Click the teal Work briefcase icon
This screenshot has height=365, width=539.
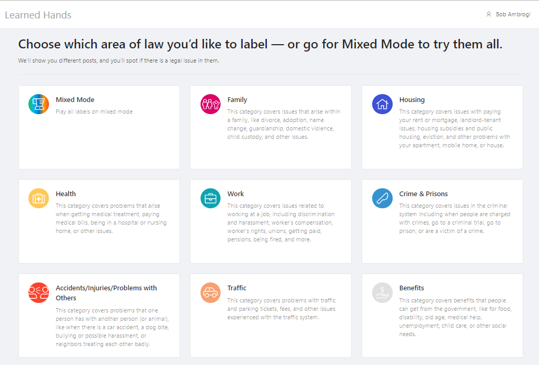pos(211,198)
